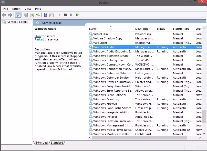Click the gear icon beside Windows Firewall

click(x=91, y=103)
